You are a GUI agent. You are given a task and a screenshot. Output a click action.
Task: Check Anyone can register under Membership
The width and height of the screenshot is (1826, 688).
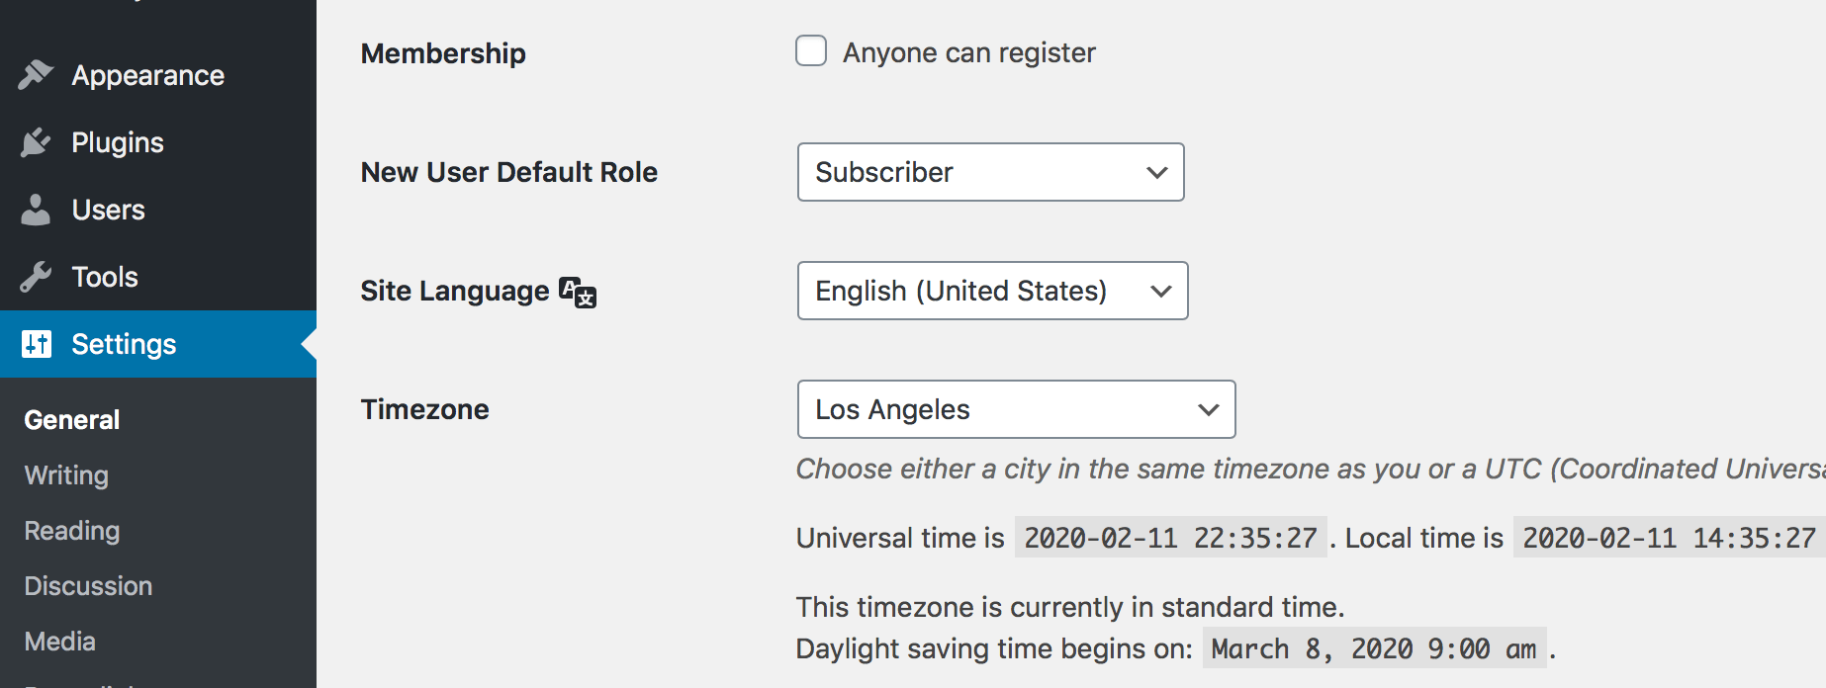click(810, 50)
